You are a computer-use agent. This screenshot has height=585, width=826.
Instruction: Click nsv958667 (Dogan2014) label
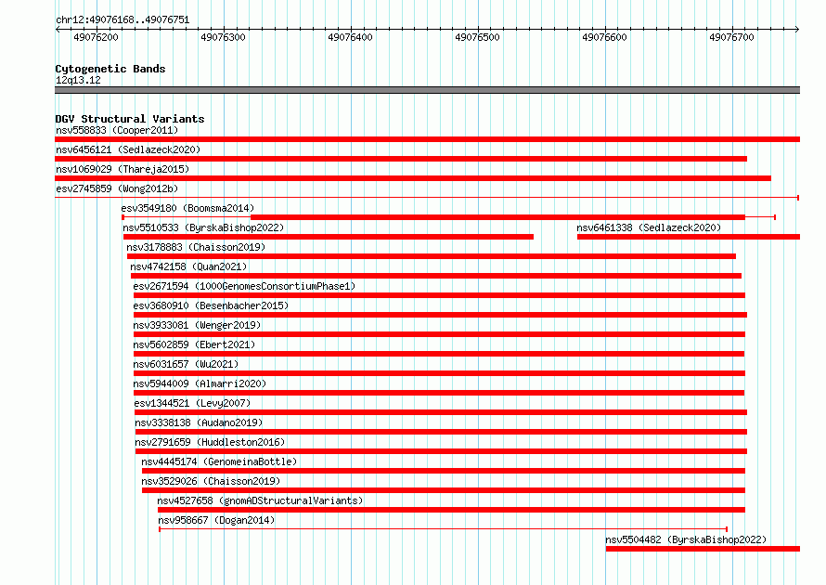pos(216,520)
